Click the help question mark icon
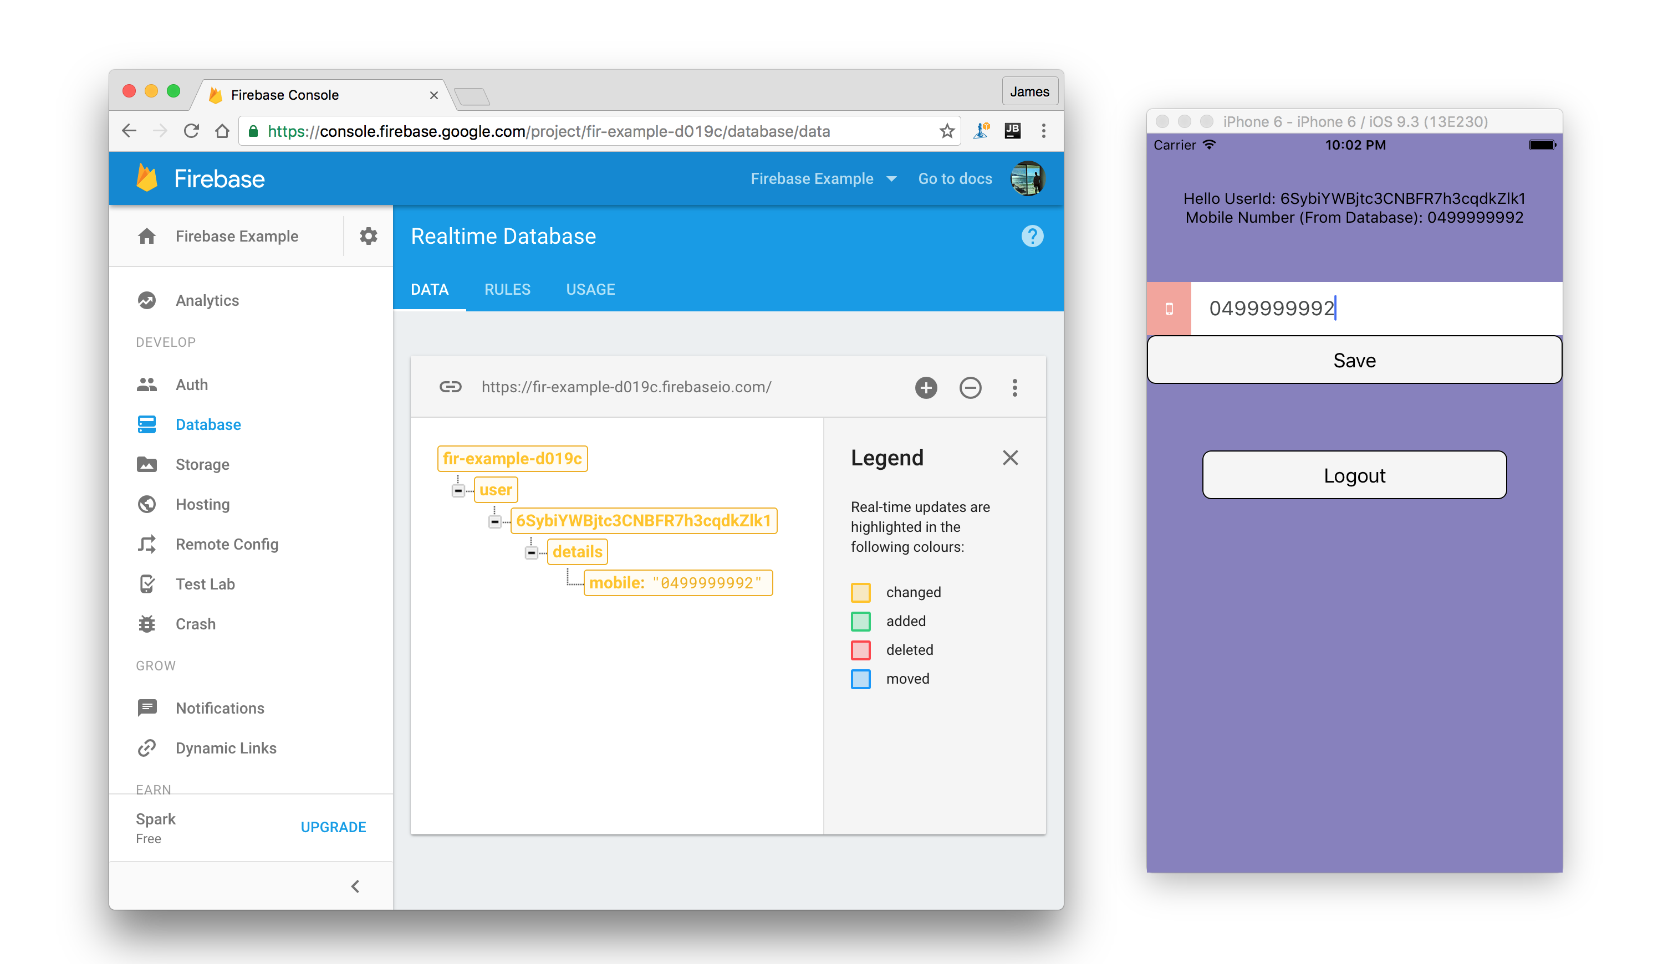 coord(1032,236)
